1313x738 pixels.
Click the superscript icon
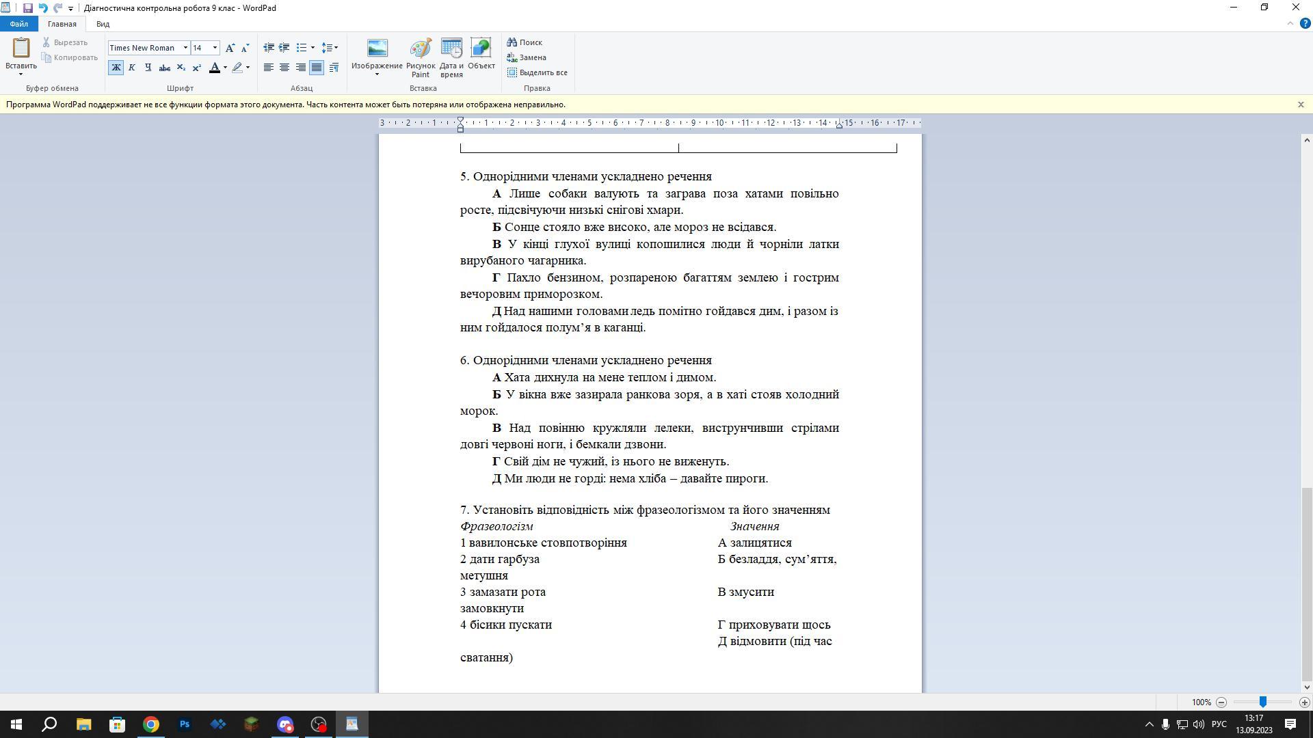pyautogui.click(x=197, y=68)
